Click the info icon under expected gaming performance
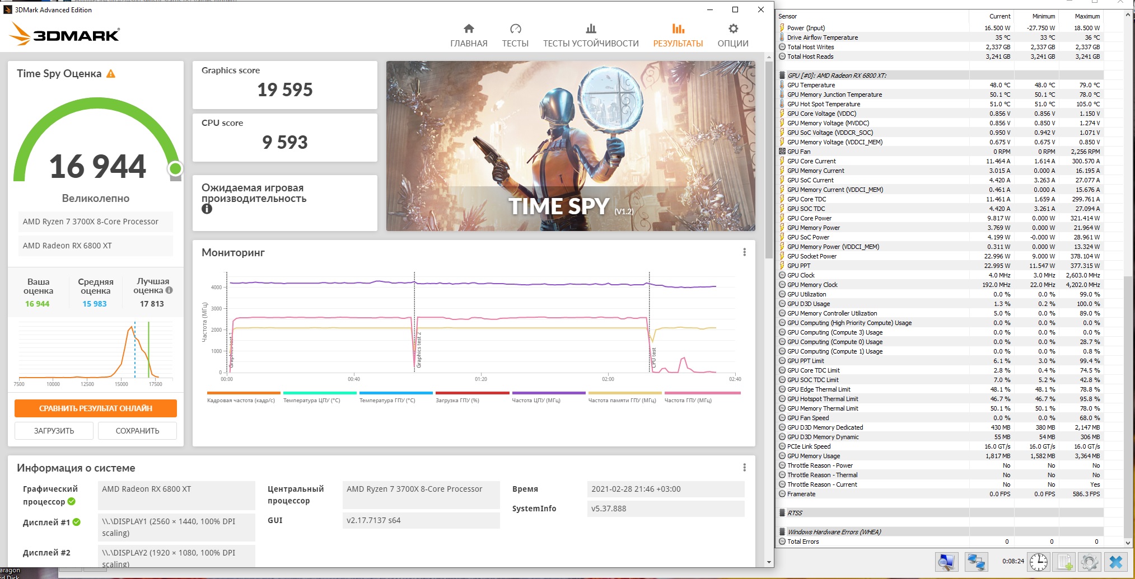The width and height of the screenshot is (1135, 579). pos(207,209)
